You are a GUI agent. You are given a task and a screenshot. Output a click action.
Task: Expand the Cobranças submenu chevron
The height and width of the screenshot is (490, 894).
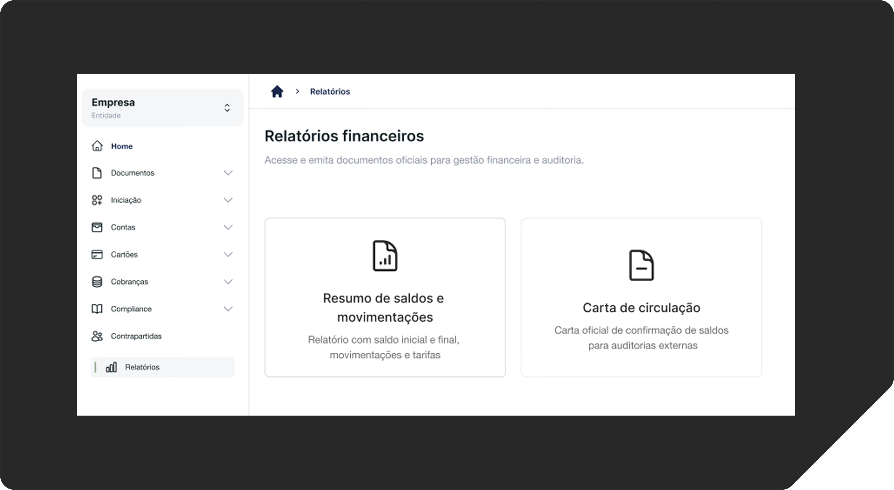tap(228, 282)
